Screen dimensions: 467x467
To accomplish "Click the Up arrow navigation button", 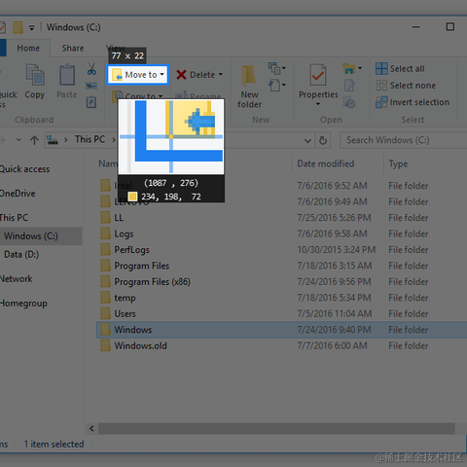I will tap(34, 140).
